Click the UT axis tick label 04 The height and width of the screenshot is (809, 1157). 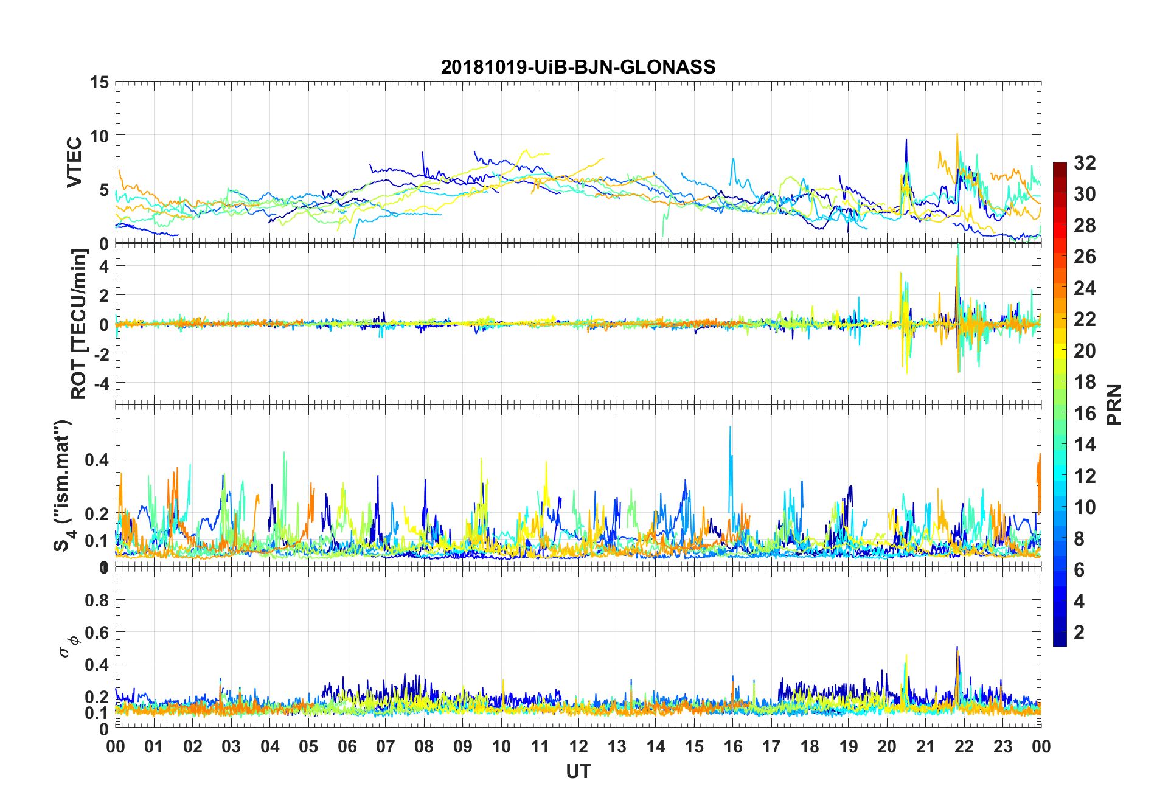click(x=270, y=746)
